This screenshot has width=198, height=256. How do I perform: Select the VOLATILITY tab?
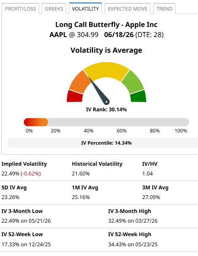point(86,8)
